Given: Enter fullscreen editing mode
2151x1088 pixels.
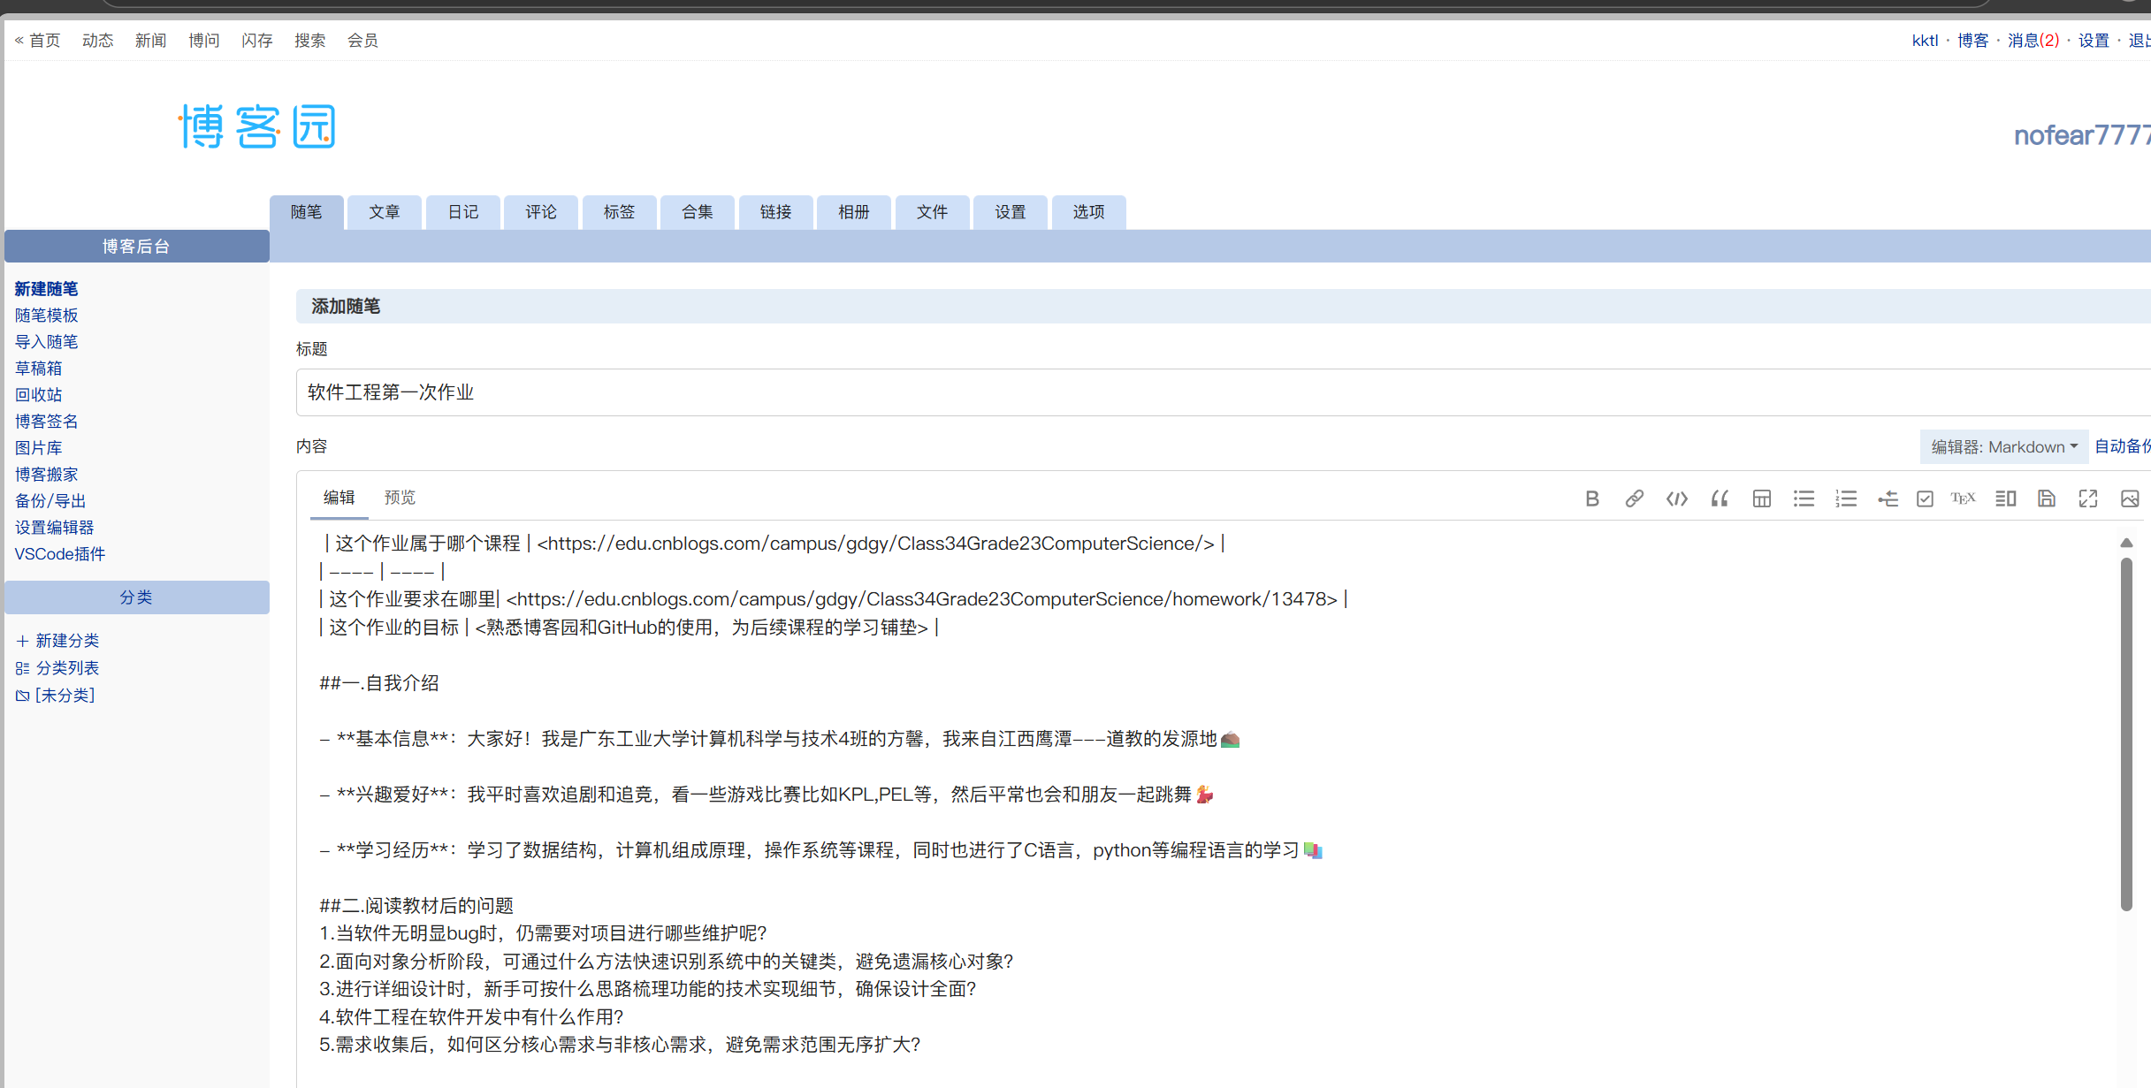Looking at the screenshot, I should (2088, 498).
